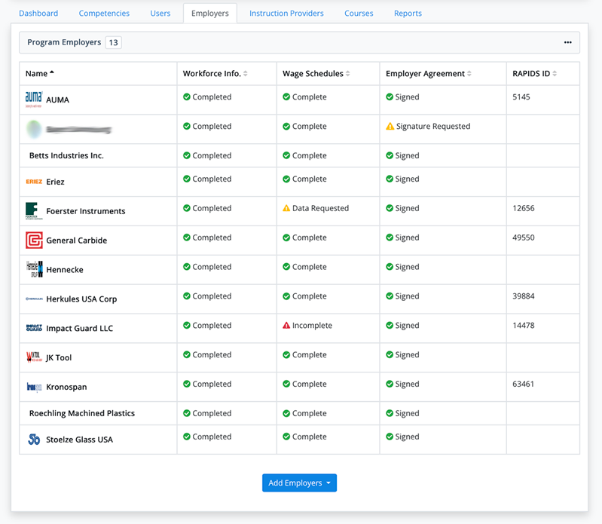The height and width of the screenshot is (524, 602).
Task: Open the AUMA employer name
Action: [57, 100]
